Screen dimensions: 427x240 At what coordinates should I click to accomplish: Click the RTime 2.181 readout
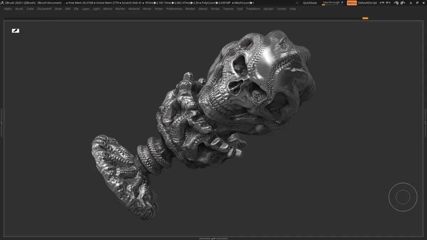click(155, 3)
